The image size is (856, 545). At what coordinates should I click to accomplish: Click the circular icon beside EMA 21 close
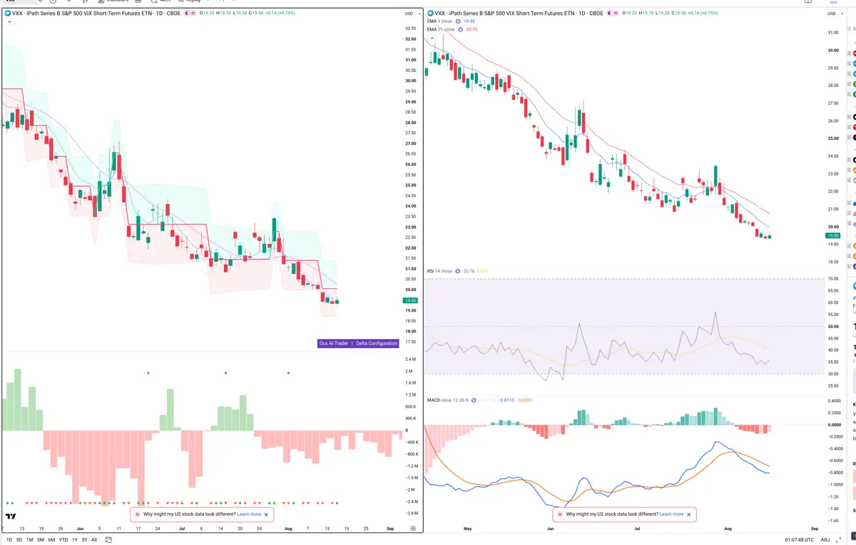(459, 29)
